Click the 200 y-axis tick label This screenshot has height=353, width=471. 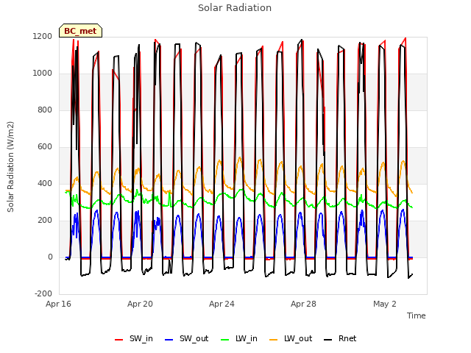pos(45,221)
